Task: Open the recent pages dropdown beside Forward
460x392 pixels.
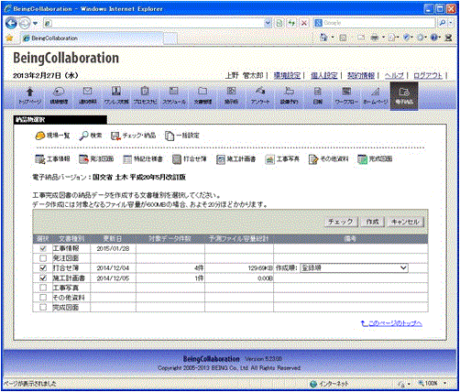Action: [35, 23]
